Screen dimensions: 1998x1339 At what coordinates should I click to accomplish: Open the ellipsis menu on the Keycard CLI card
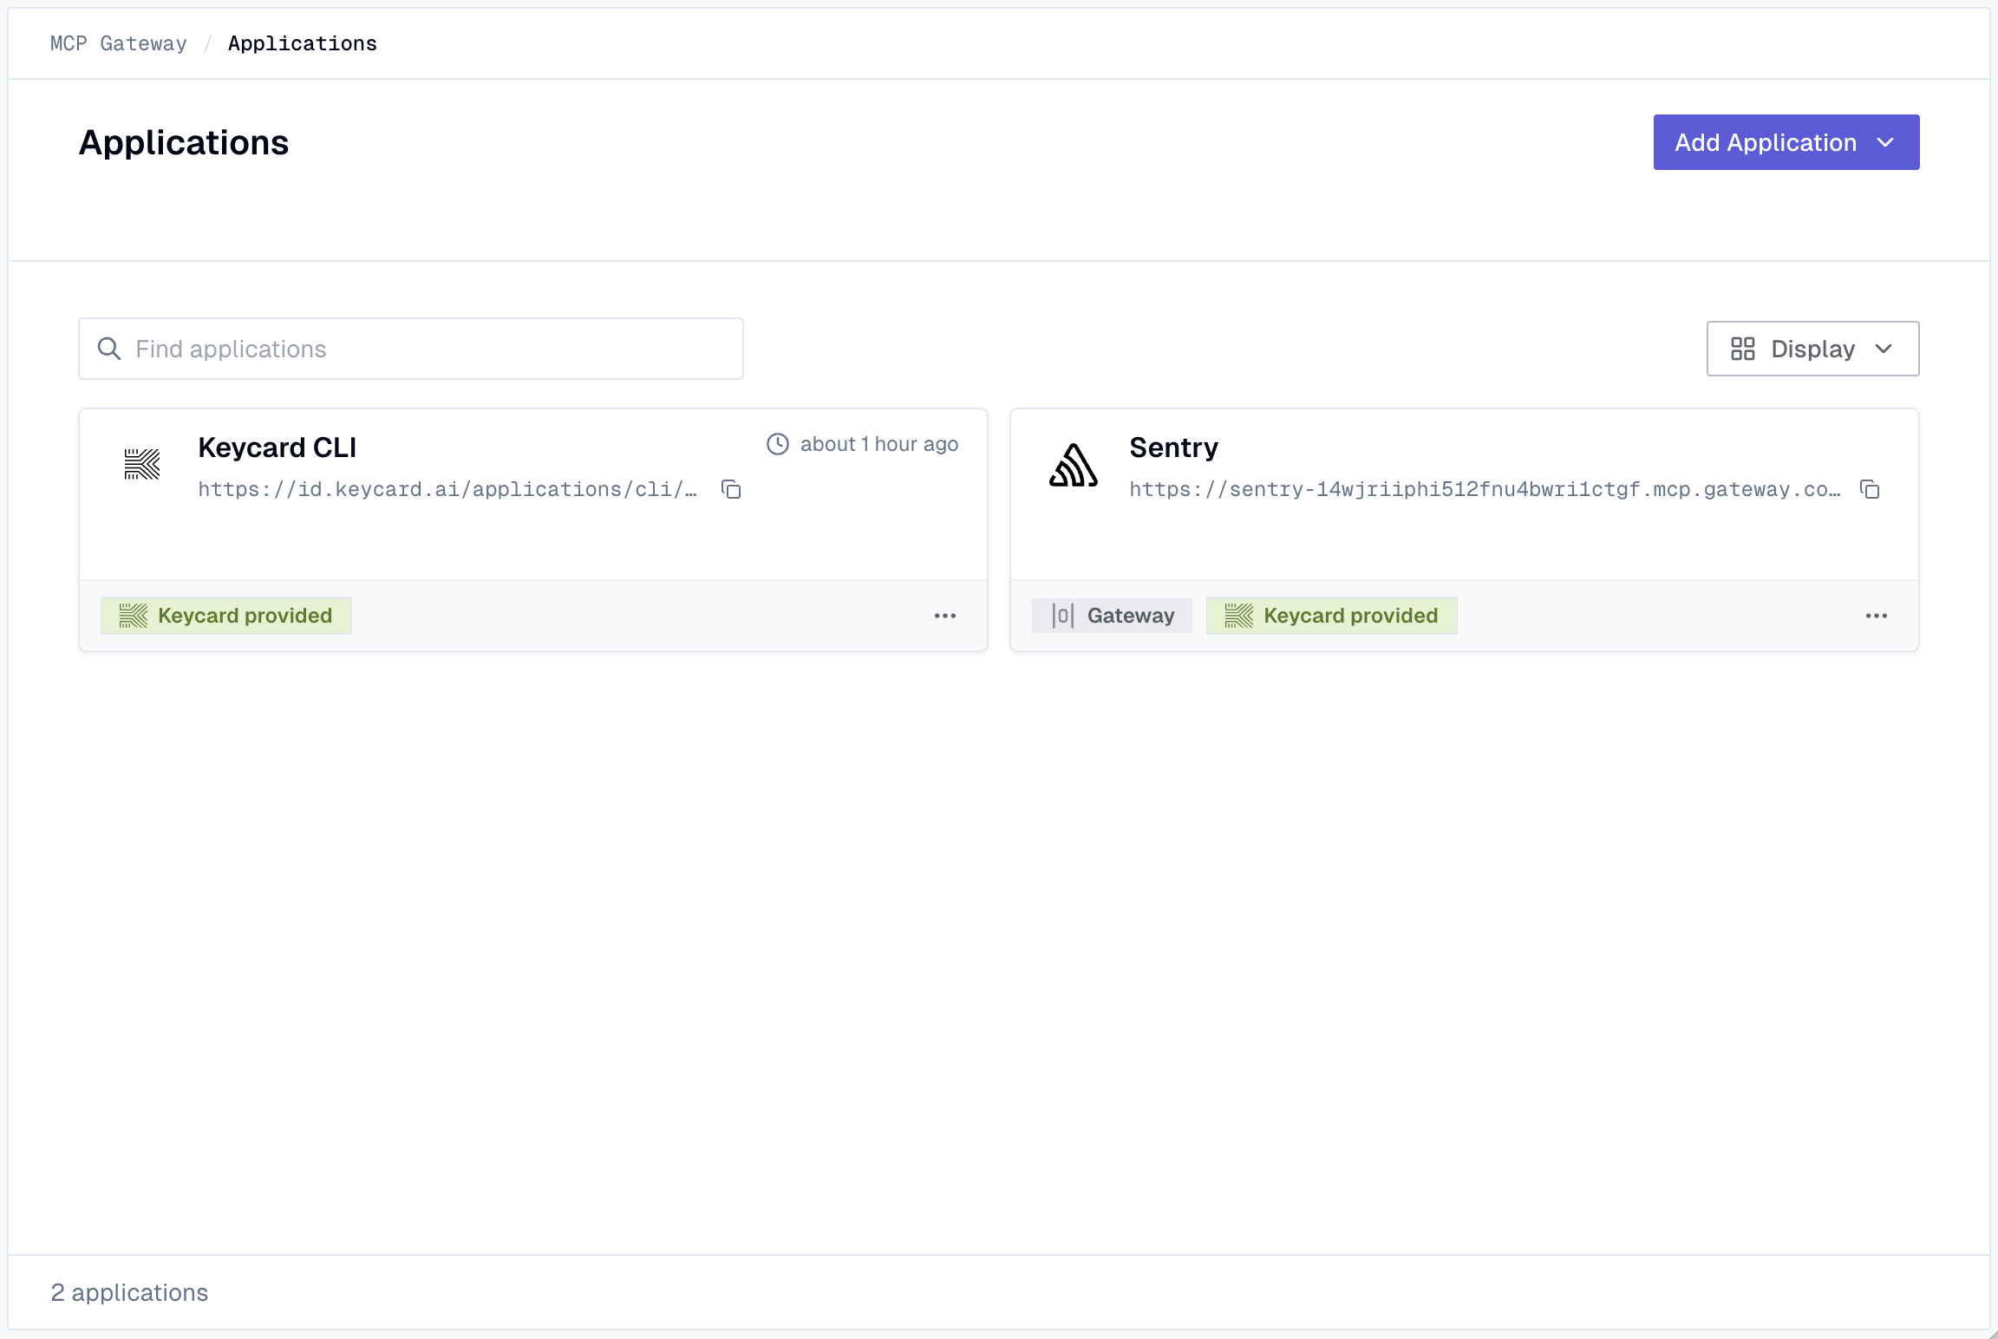(x=945, y=615)
